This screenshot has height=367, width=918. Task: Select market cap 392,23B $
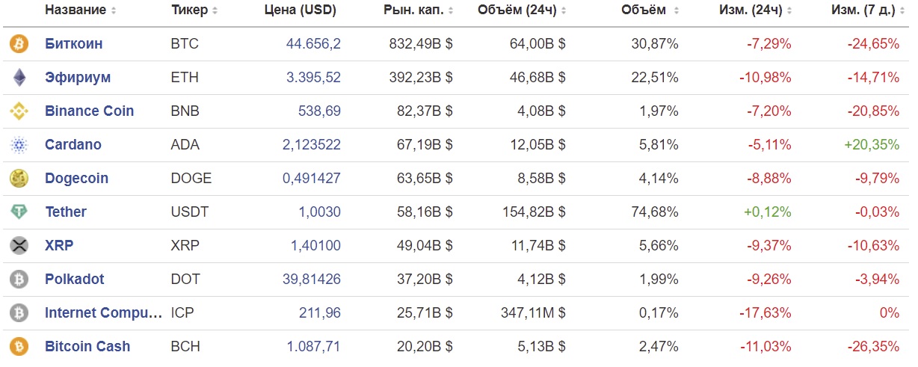tap(421, 78)
